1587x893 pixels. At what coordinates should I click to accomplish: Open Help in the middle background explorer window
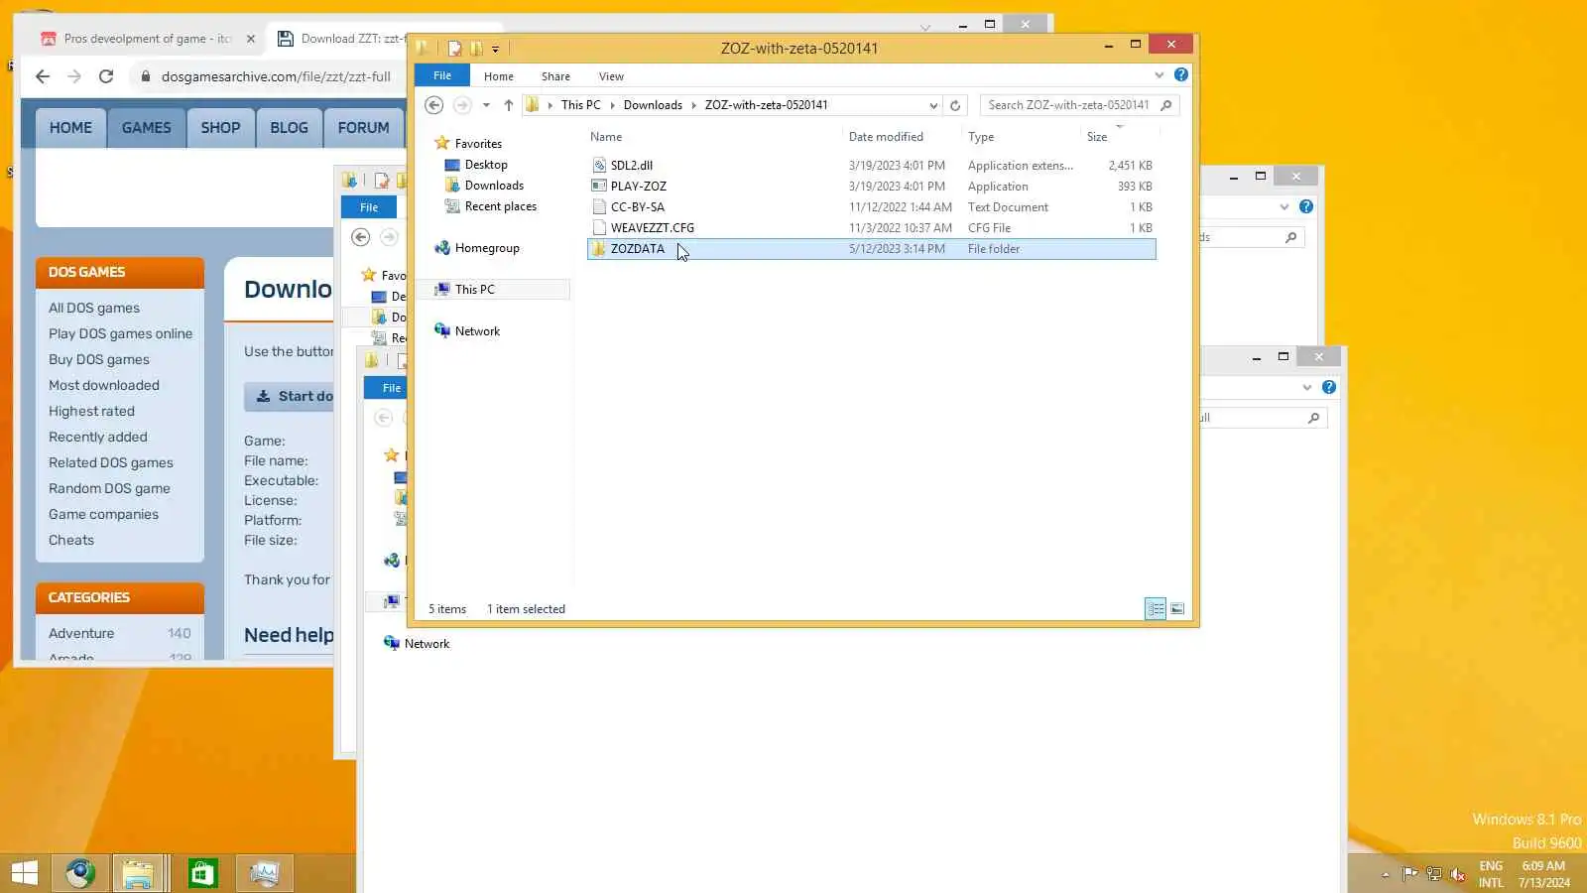(x=1306, y=206)
